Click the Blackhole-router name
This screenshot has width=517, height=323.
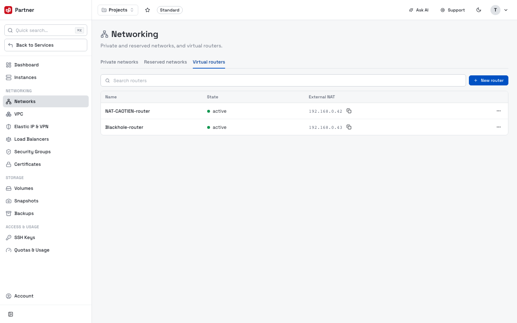tap(124, 127)
